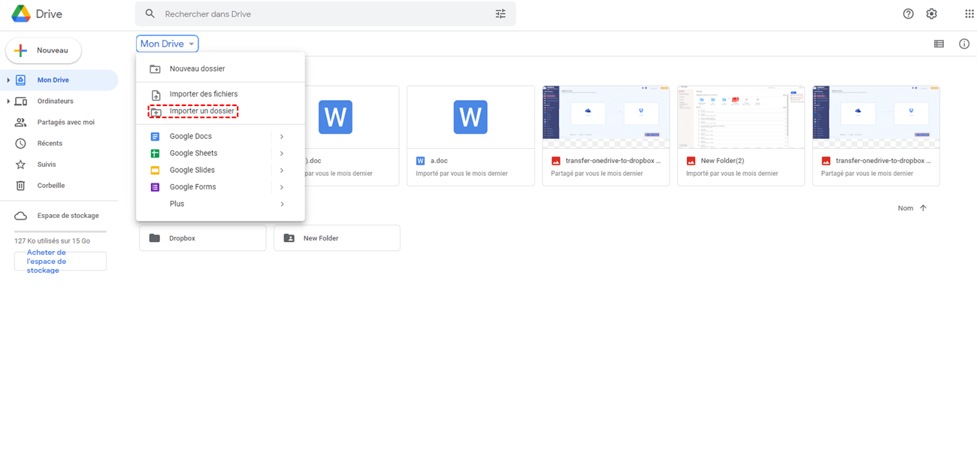The image size is (977, 469).
Task: Click the New Folder(2) file name
Action: click(x=722, y=161)
